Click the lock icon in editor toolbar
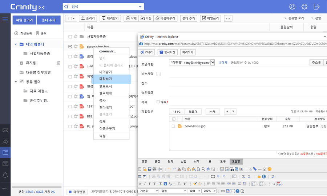The image size is (327, 196). [259, 177]
